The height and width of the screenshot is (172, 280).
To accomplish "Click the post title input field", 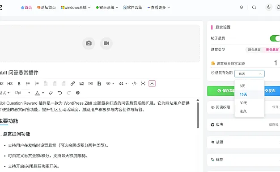I will tap(100, 73).
